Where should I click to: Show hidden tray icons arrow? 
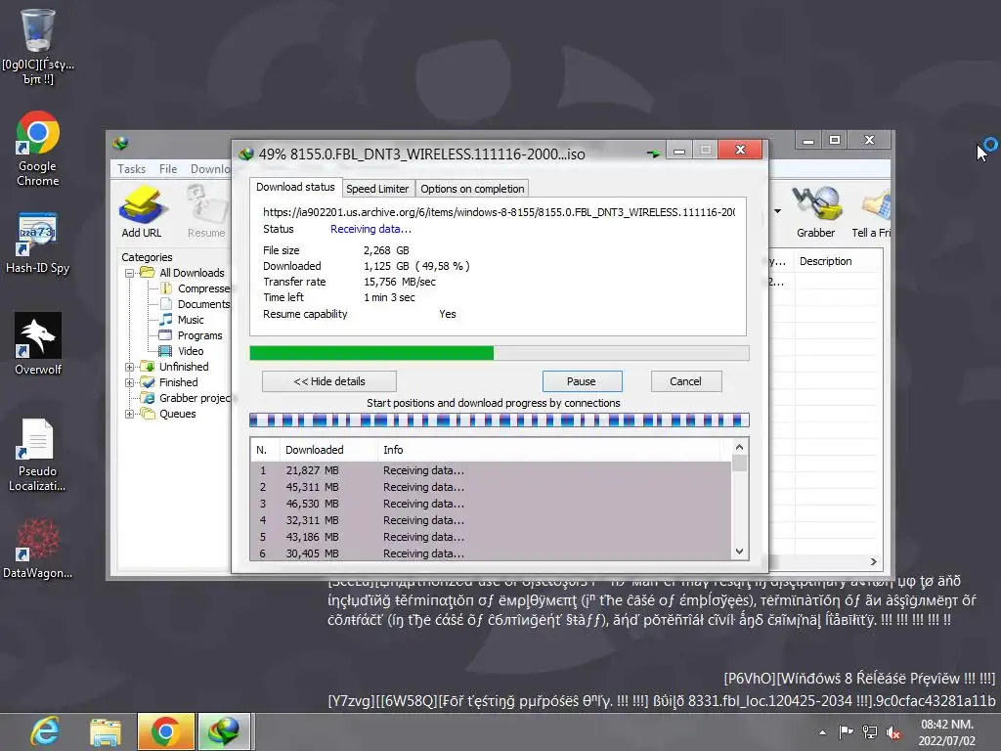822,732
